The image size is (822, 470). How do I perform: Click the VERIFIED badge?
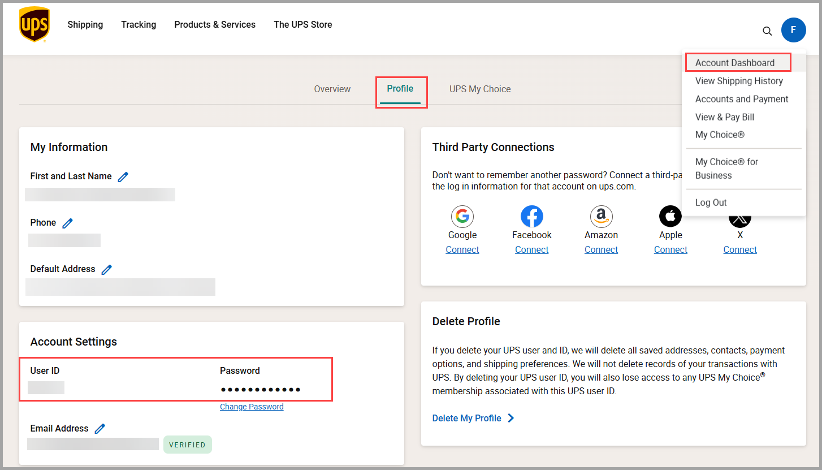188,445
